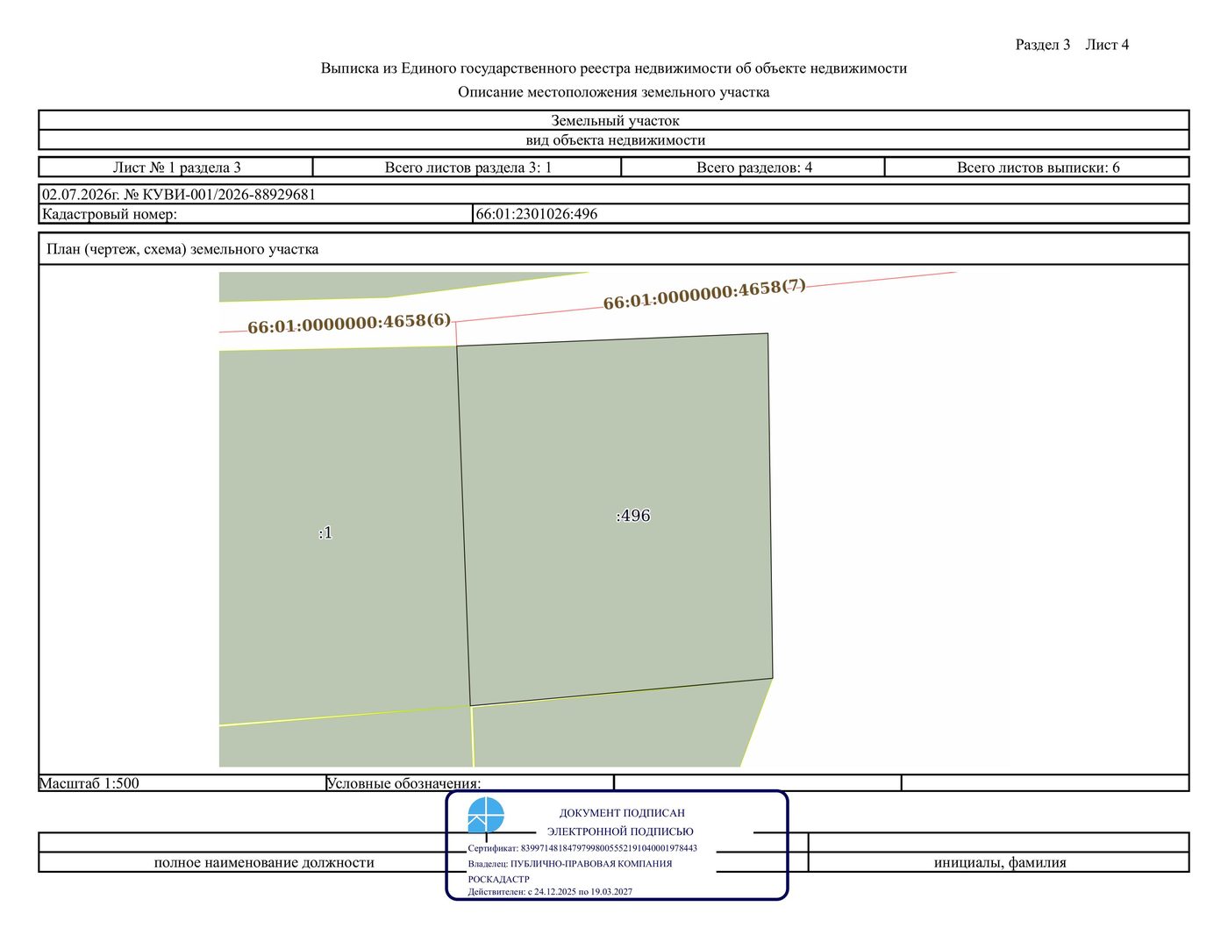Click 'Масштаб 1:500' scale cell

coord(182,783)
